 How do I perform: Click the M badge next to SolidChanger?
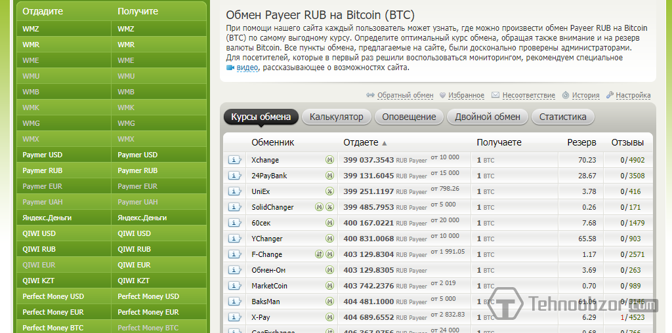(x=320, y=207)
